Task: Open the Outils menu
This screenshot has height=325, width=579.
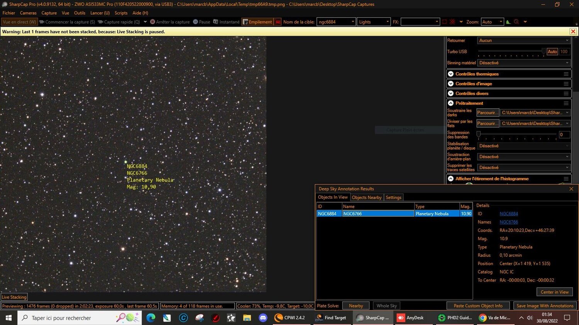Action: pyautogui.click(x=80, y=13)
